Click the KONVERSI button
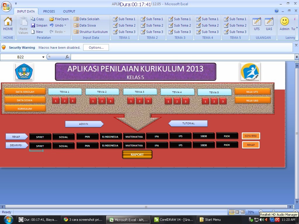The width and height of the screenshot is (299, 224). [251, 136]
